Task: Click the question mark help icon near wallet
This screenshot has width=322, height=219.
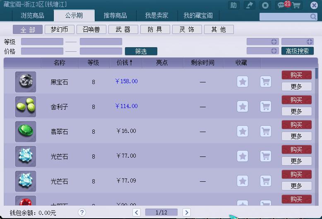Action: [x=82, y=212]
